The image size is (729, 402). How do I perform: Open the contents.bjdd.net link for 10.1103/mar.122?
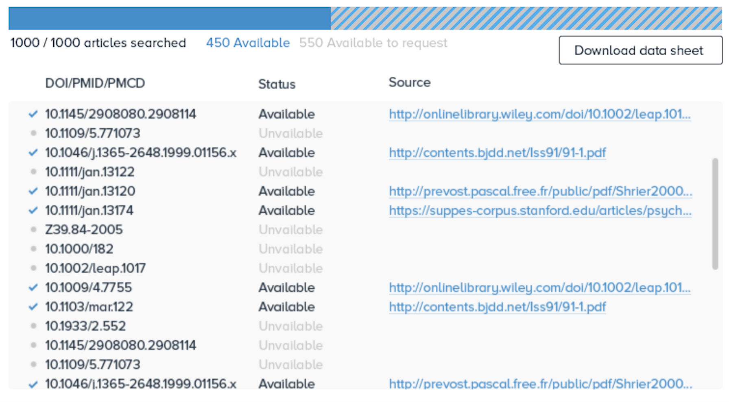[x=498, y=307]
